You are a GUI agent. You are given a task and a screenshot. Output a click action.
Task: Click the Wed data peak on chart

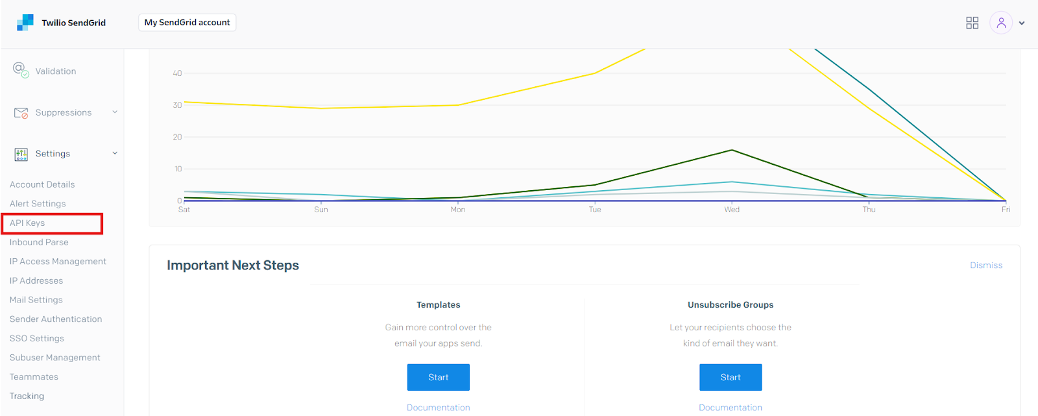tap(732, 151)
